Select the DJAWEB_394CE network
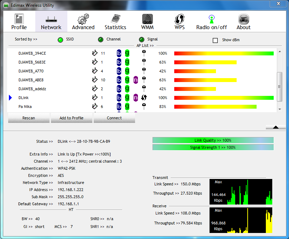 tap(32, 53)
